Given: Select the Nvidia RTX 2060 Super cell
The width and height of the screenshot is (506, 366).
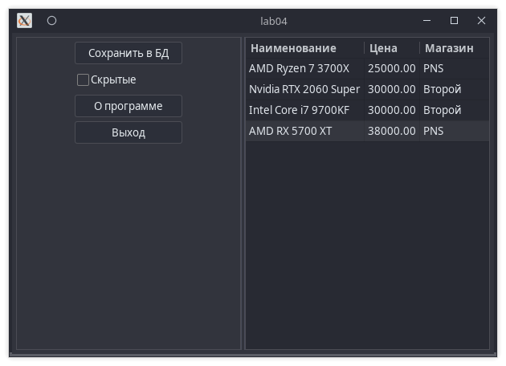Looking at the screenshot, I should pyautogui.click(x=305, y=89).
